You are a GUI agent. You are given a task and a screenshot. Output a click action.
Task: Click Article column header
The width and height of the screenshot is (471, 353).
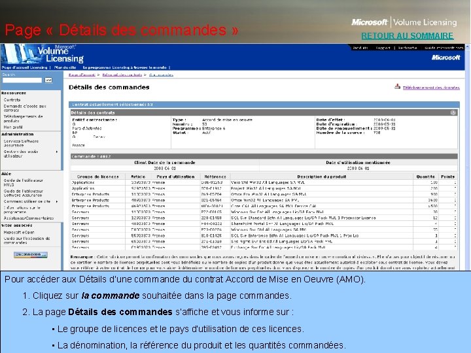coord(138,176)
